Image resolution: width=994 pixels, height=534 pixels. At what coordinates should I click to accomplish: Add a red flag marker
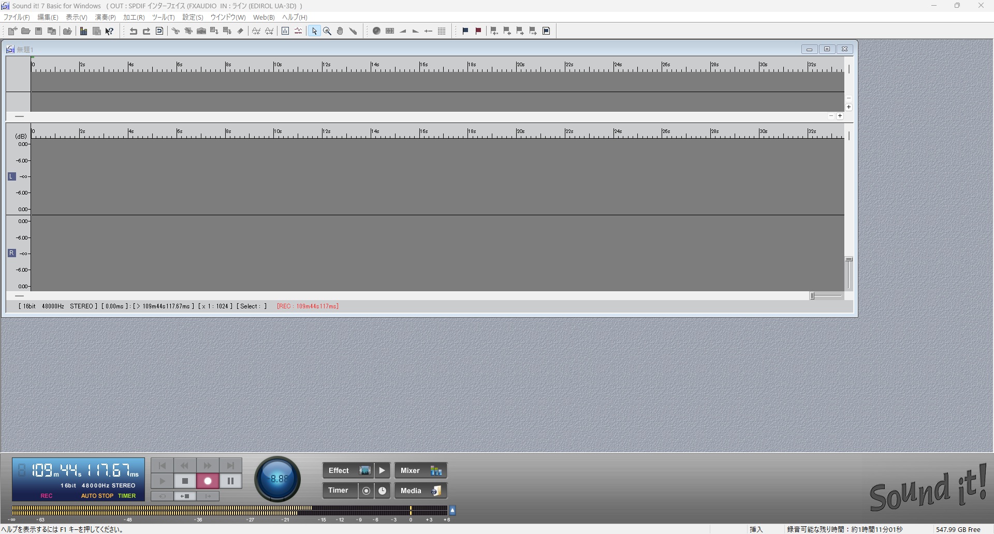pyautogui.click(x=478, y=31)
